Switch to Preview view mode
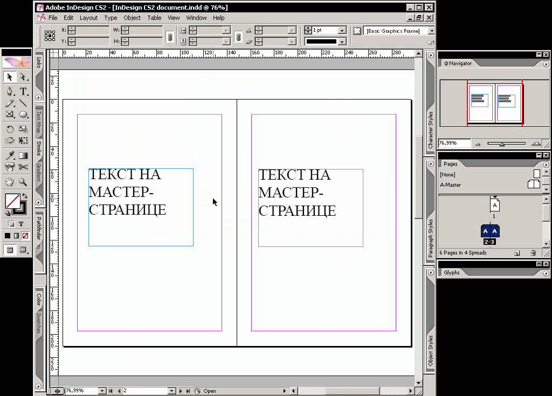Screen dimensions: 552x396 [23, 250]
